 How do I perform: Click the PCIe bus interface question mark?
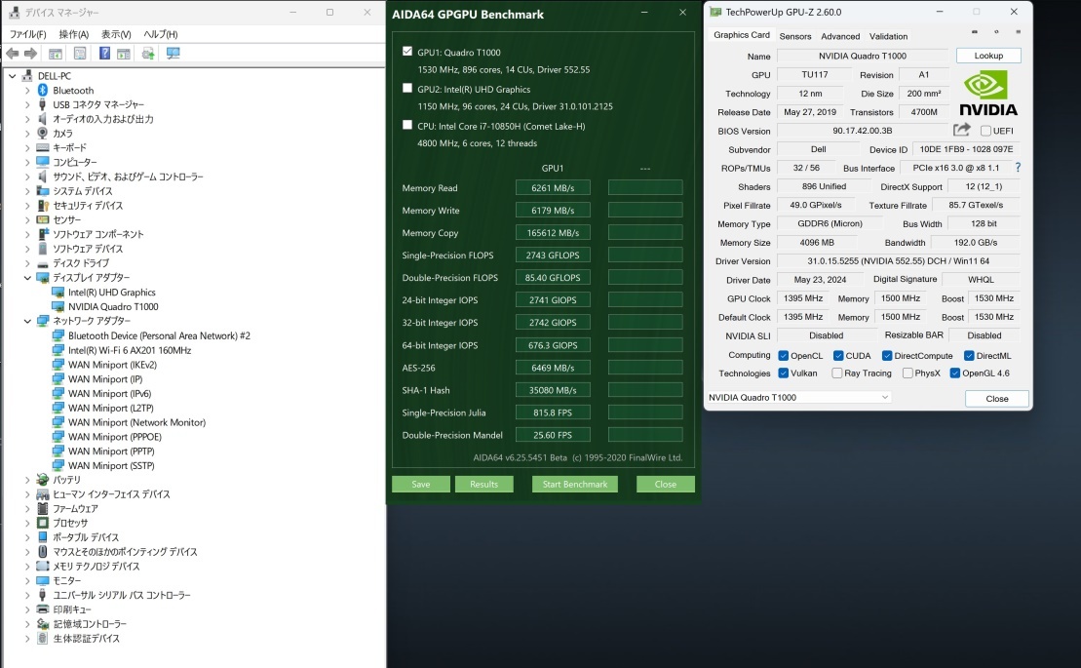tap(1018, 168)
